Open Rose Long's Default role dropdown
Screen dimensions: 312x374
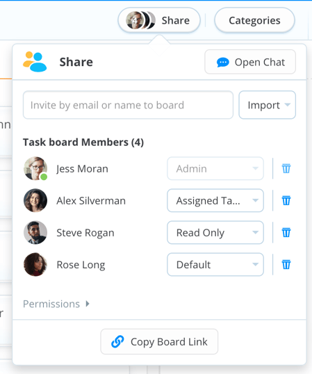tap(215, 265)
